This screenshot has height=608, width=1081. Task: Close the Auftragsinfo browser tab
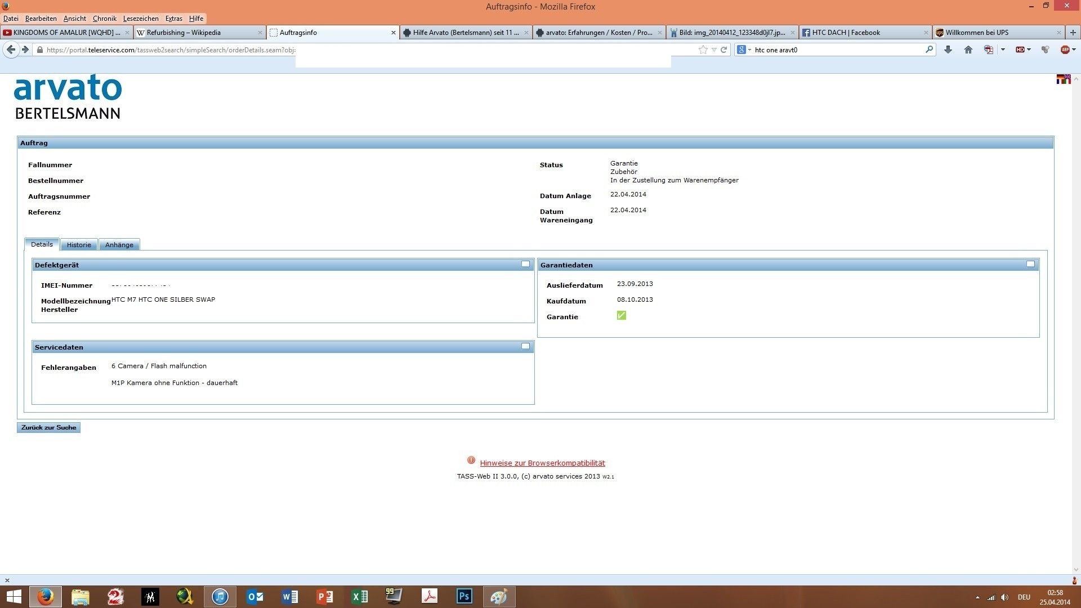[394, 33]
